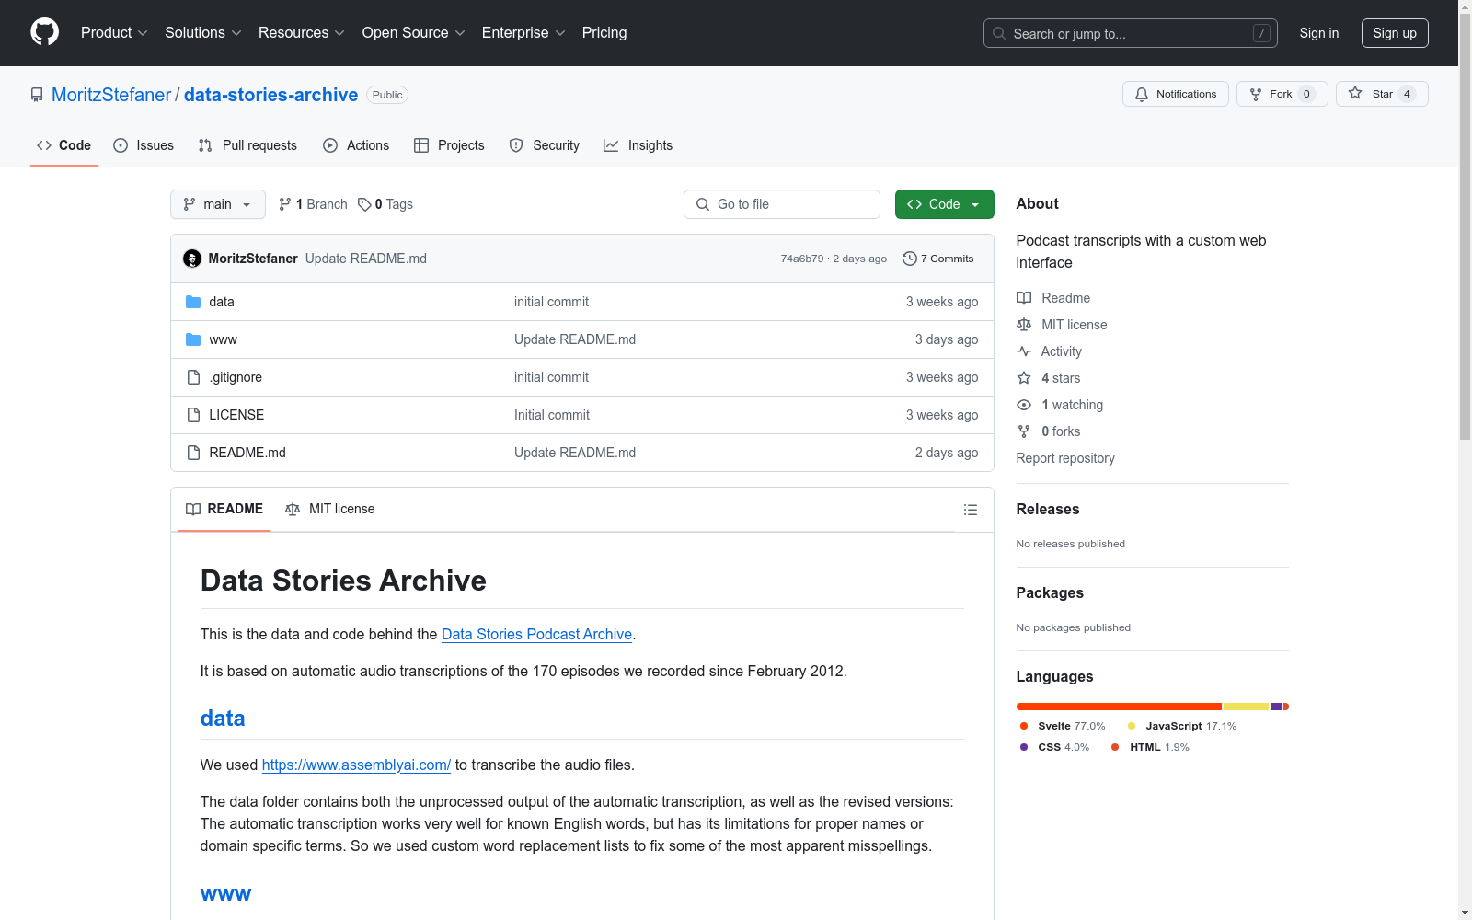Viewport: 1472px width, 920px height.
Task: Open the LICENSE file
Action: [x=236, y=415]
